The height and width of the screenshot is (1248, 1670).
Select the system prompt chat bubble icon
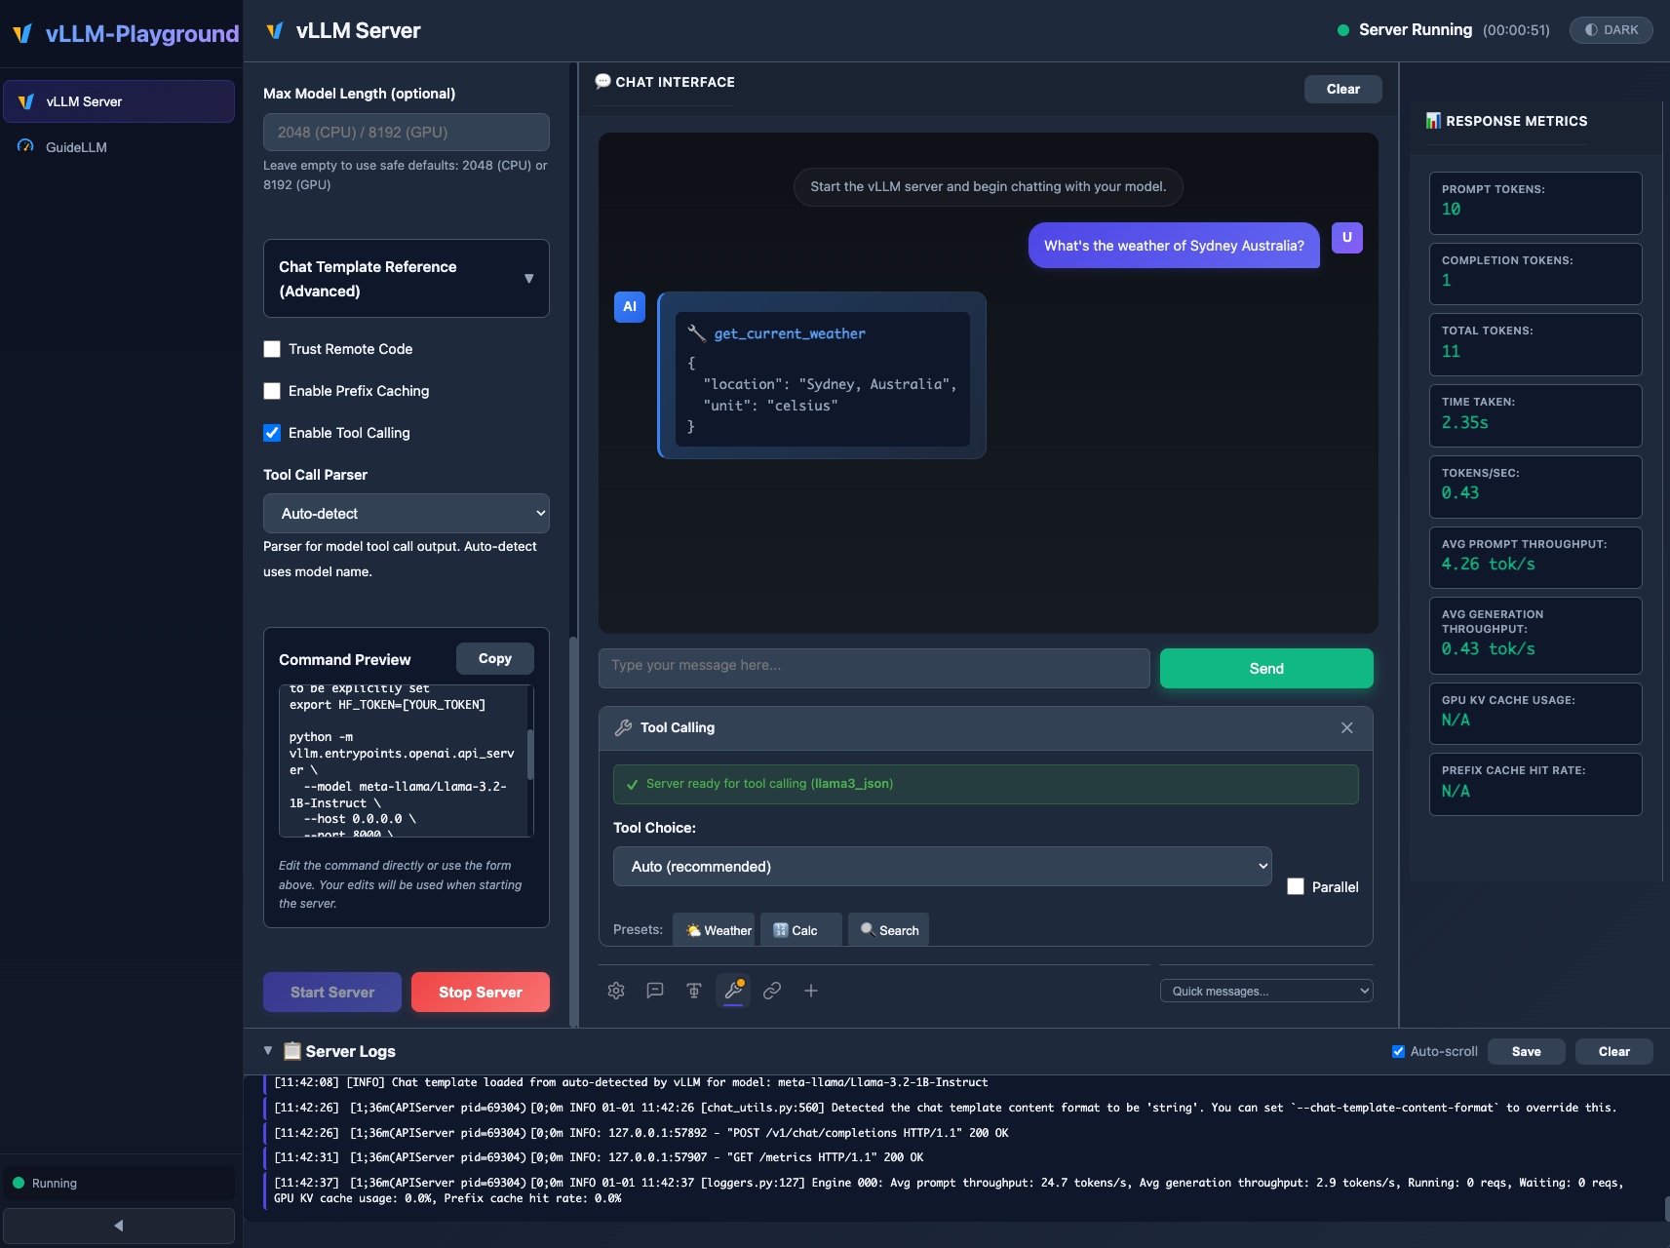[x=655, y=991]
